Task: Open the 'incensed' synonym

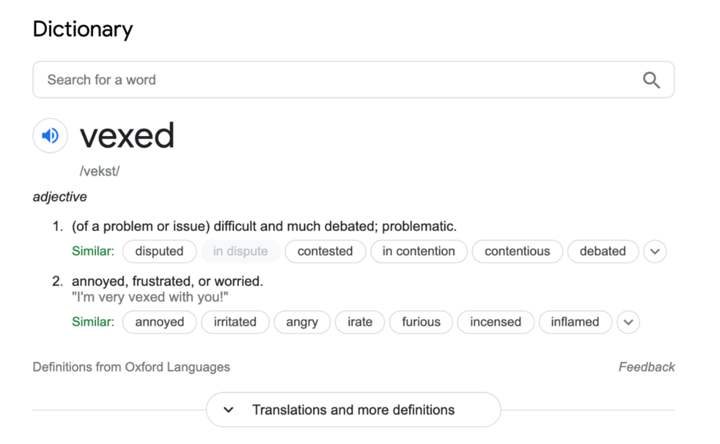Action: [x=495, y=322]
